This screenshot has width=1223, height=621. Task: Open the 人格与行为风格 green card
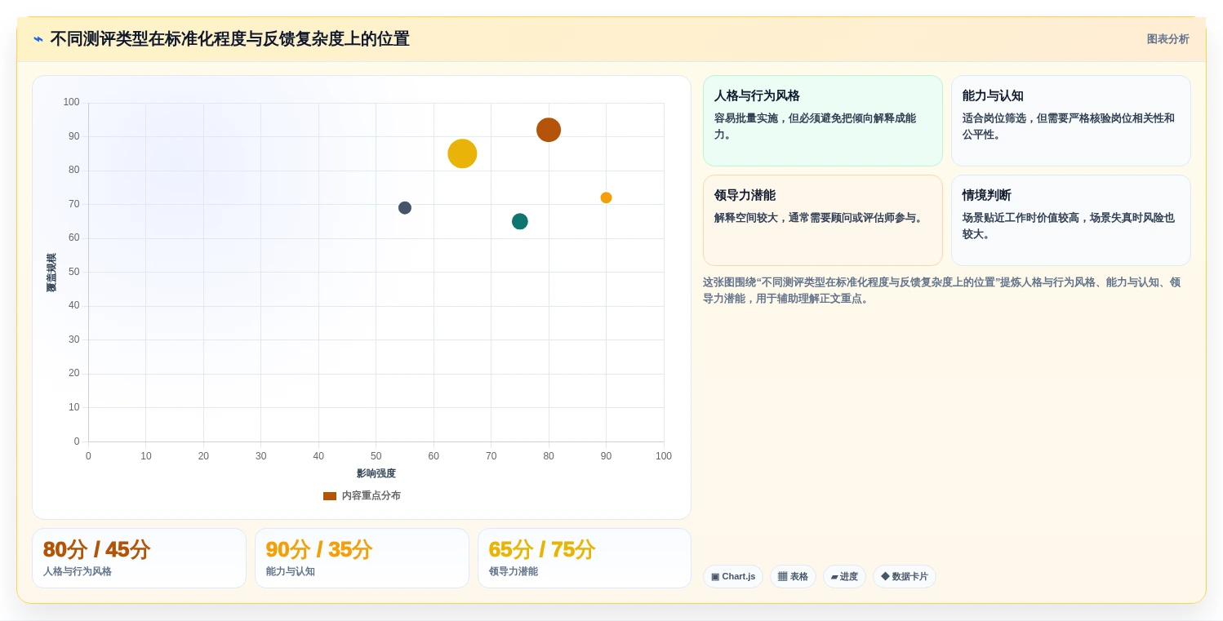(x=822, y=121)
